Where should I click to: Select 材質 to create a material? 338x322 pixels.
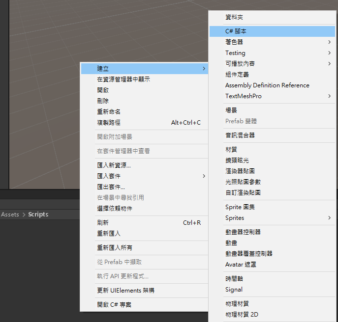(231, 150)
